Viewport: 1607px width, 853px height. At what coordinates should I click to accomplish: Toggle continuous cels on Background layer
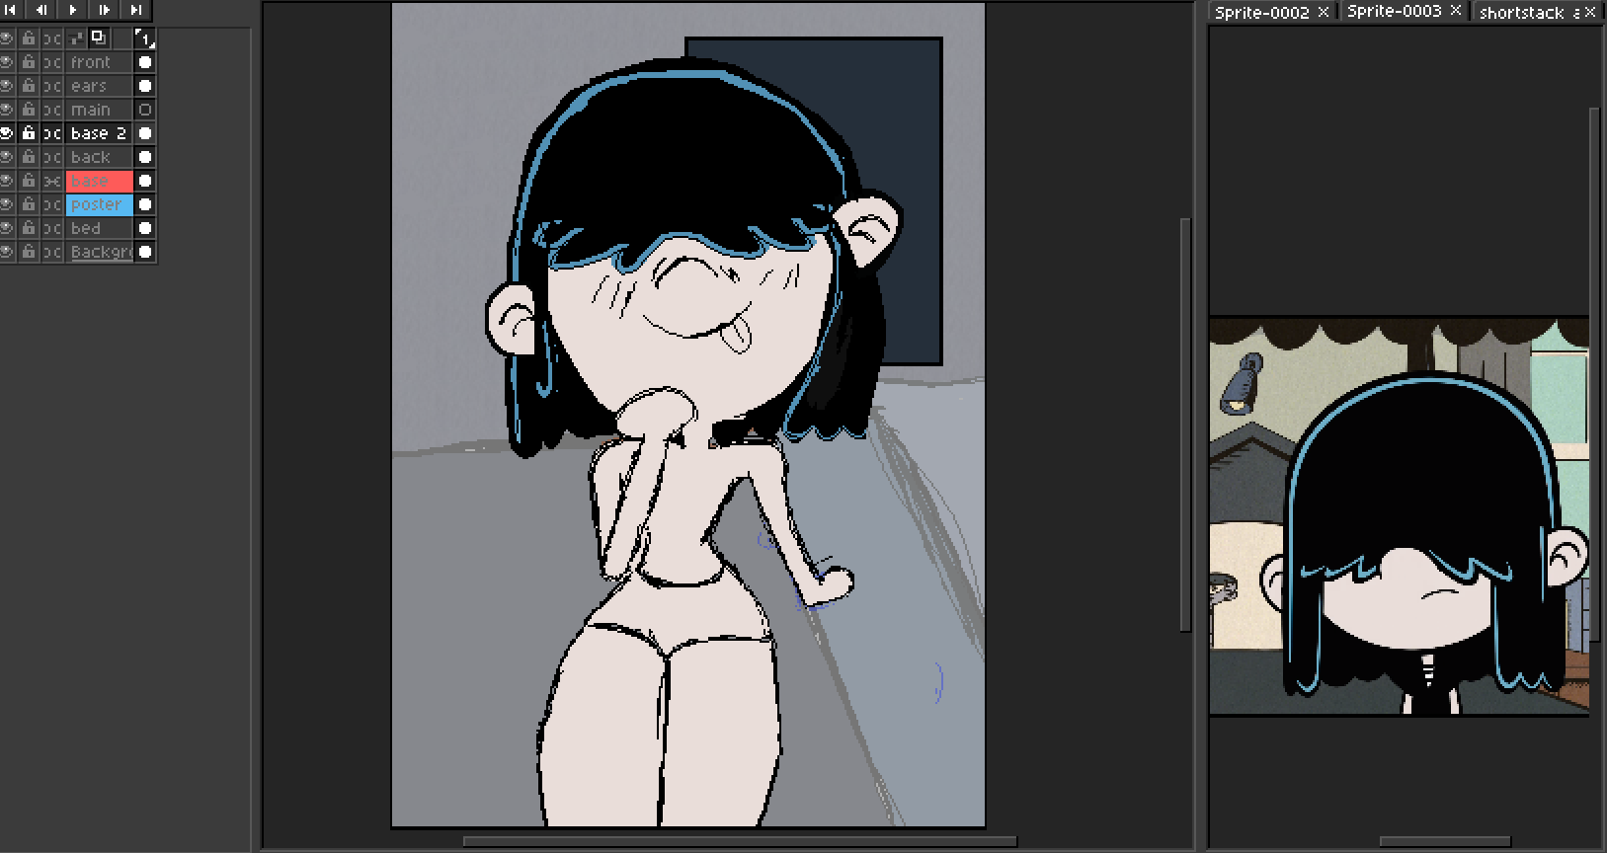point(52,252)
